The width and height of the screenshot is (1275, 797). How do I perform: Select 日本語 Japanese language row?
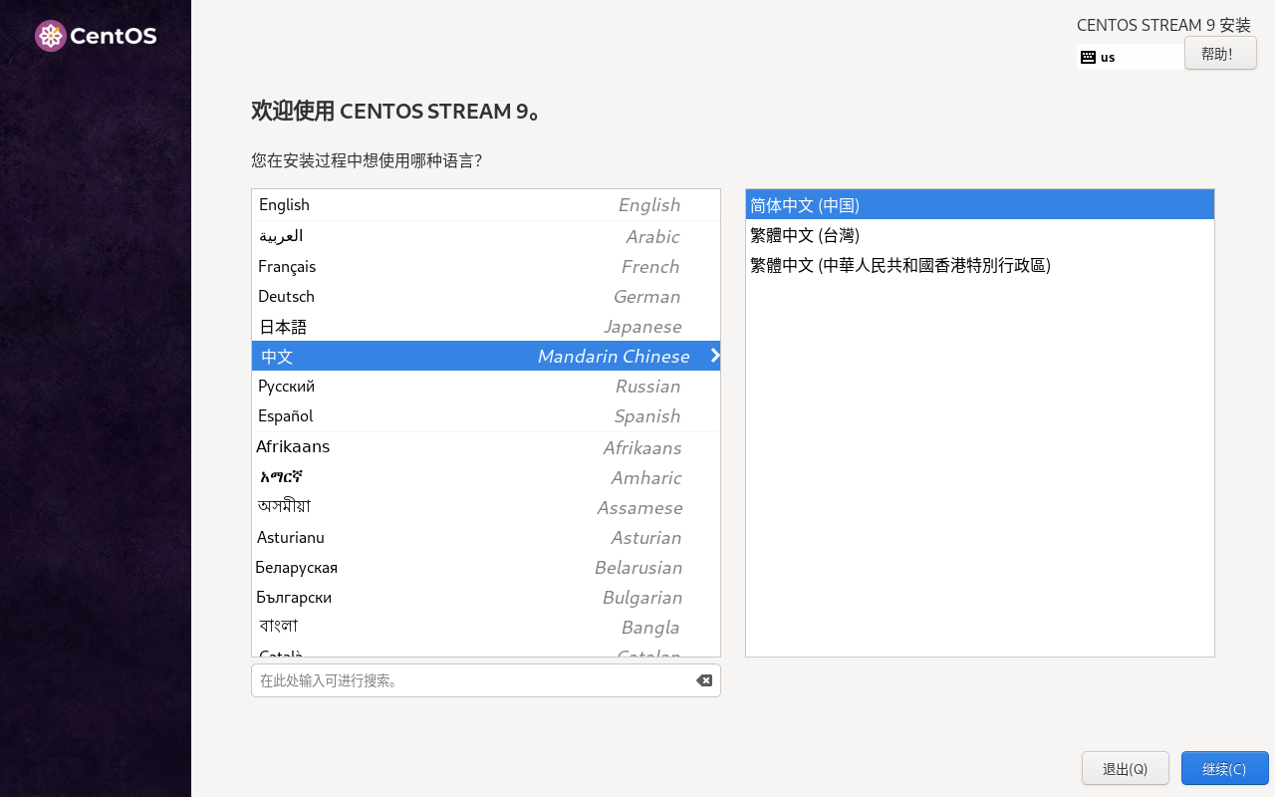[486, 326]
